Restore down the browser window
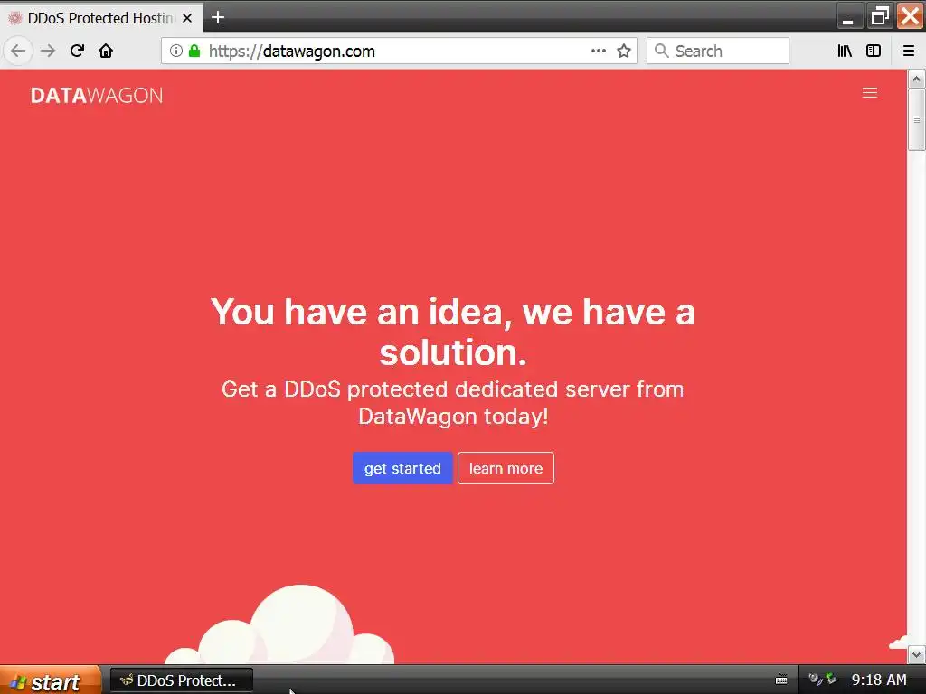This screenshot has width=926, height=694. coord(879,16)
